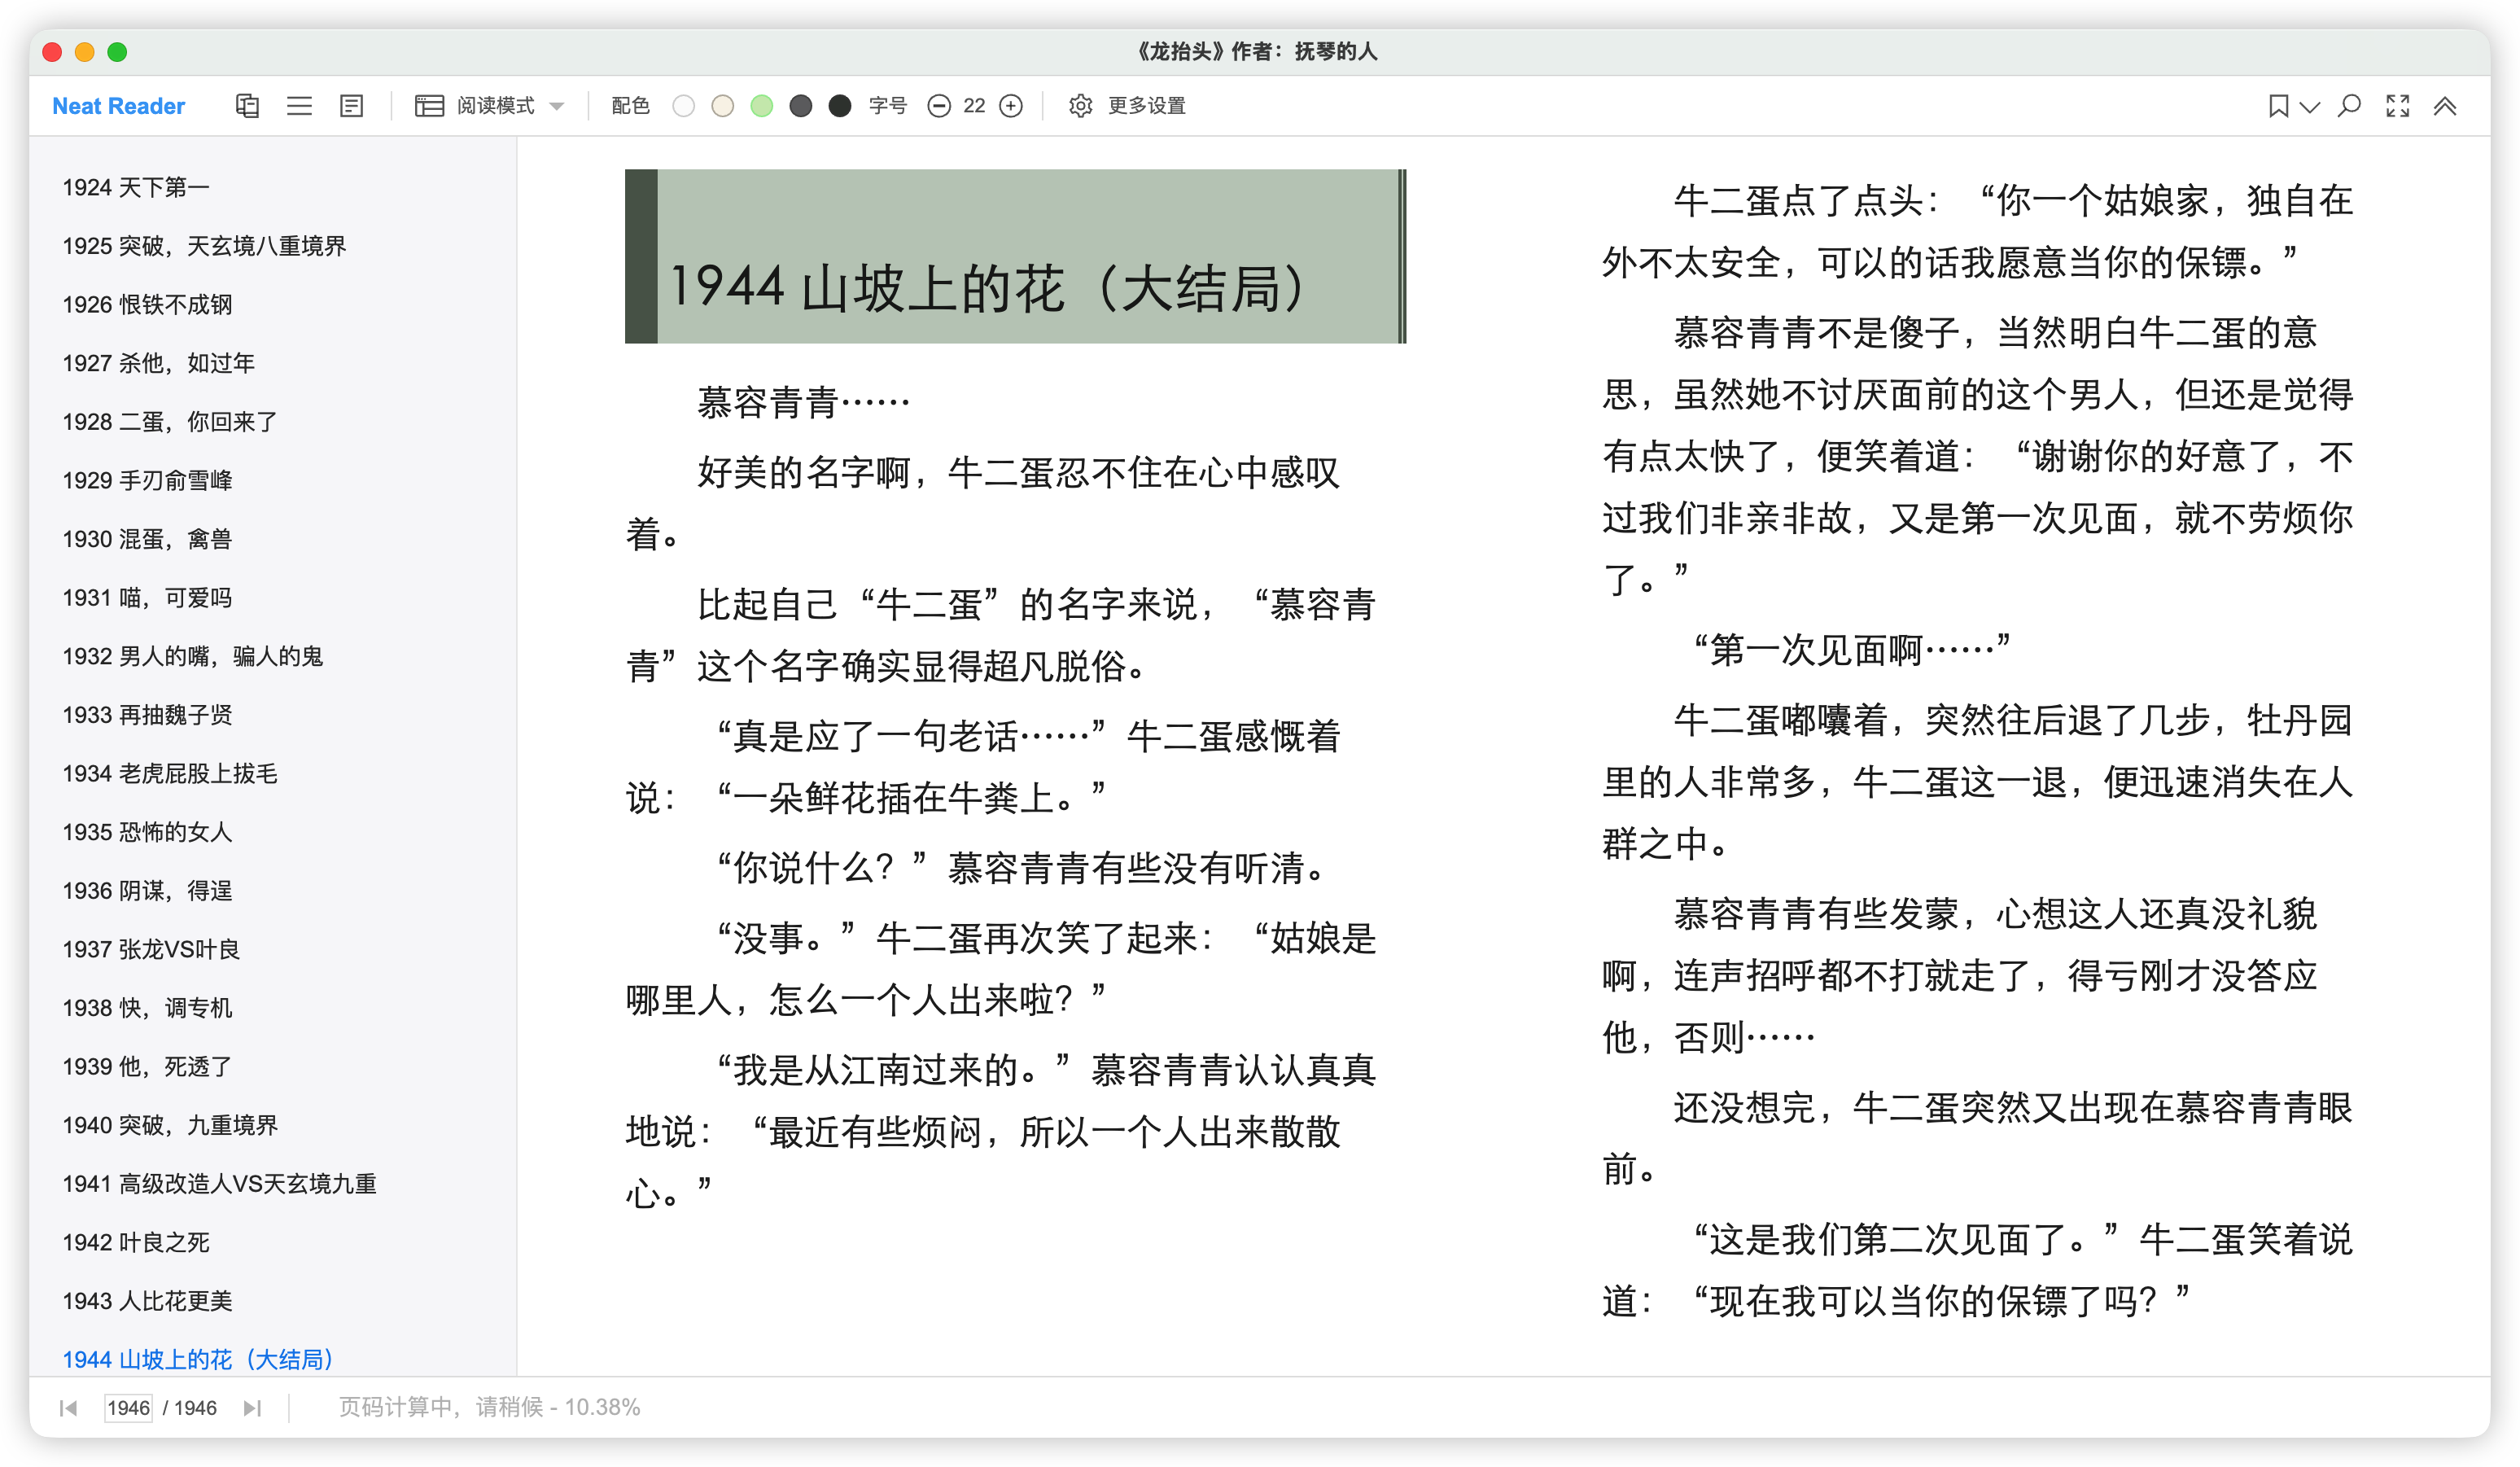The height and width of the screenshot is (1467, 2520).
Task: Open 更多设置 more settings
Action: coord(1127,106)
